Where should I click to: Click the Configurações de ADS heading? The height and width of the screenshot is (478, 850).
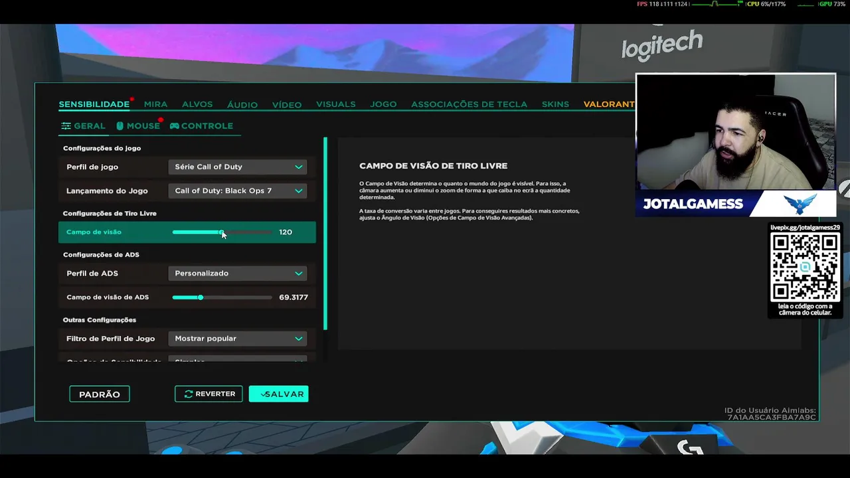click(101, 254)
